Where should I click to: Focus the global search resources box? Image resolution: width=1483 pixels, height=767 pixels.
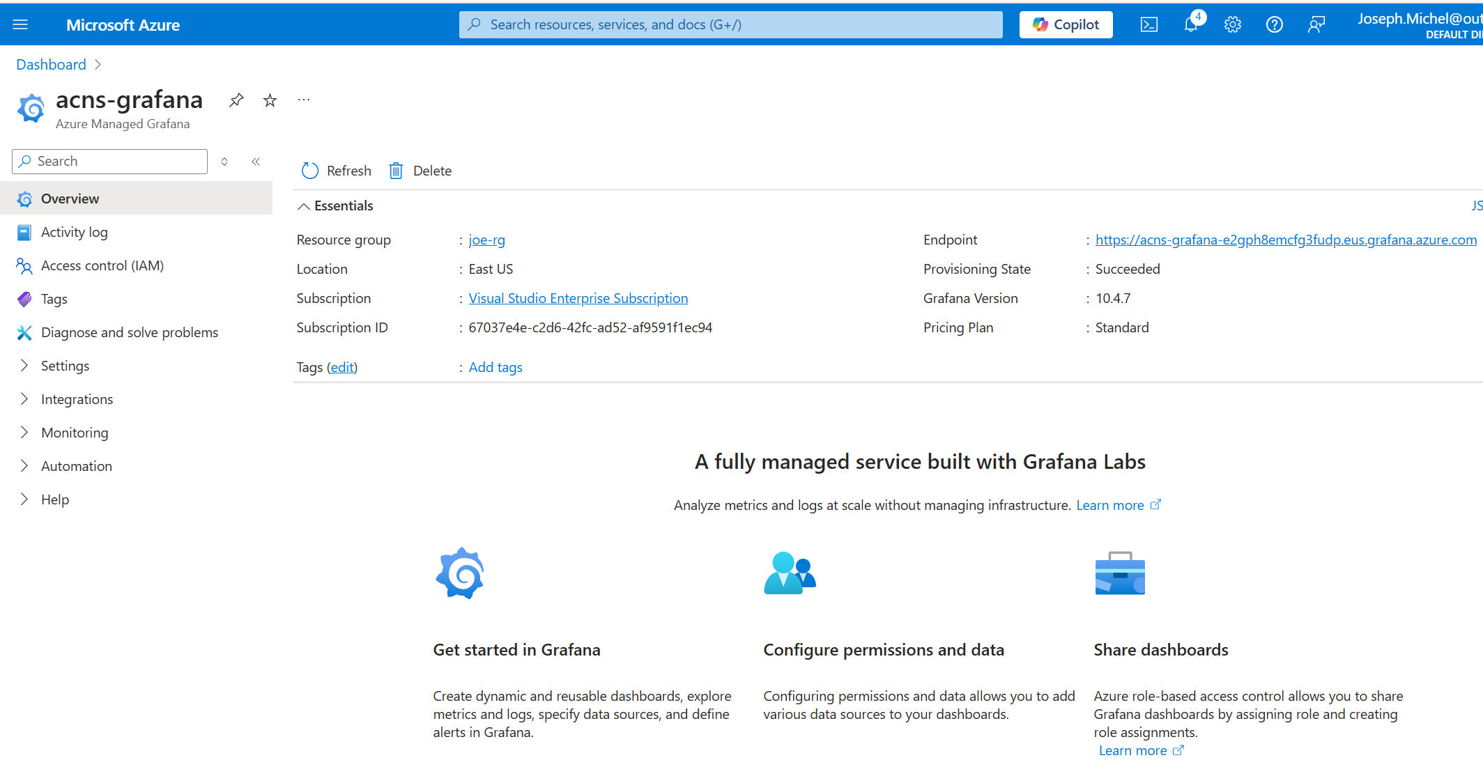730,25
